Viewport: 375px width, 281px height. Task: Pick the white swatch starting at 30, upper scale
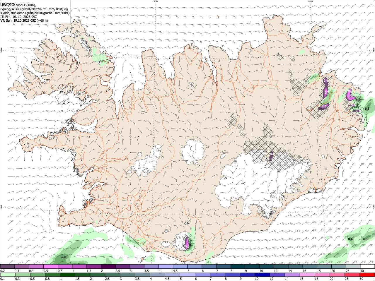[x=367, y=267]
